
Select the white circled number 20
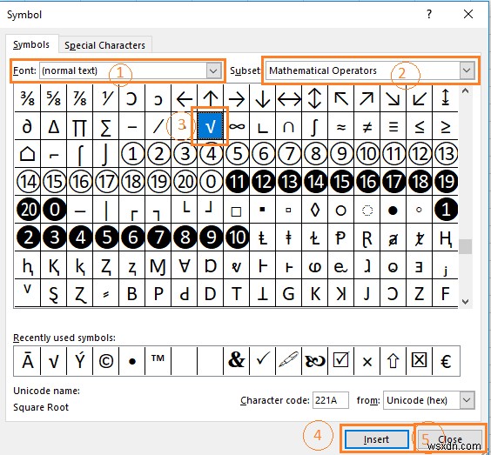point(185,182)
